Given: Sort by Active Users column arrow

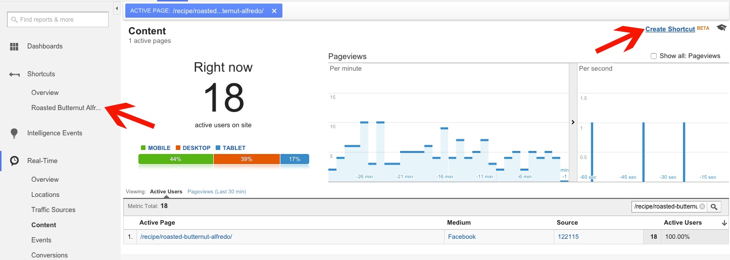Looking at the screenshot, I should pyautogui.click(x=725, y=223).
